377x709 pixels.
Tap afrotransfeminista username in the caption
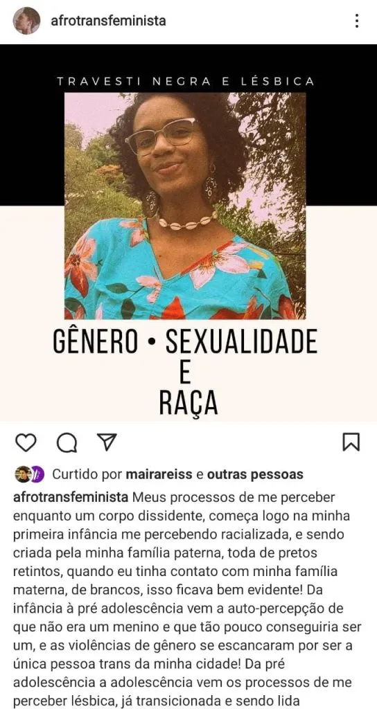click(x=71, y=497)
